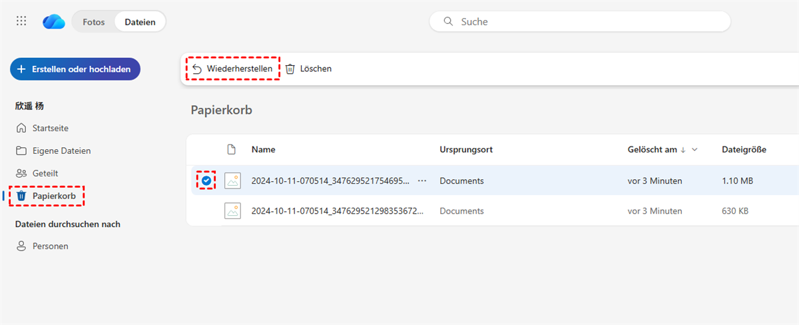Click the OneDrive cloud logo
The image size is (799, 325).
(53, 22)
